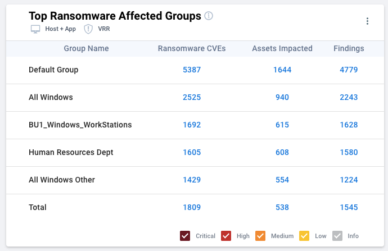Open BU1_Windows_WorkStations assets count 615

(282, 125)
